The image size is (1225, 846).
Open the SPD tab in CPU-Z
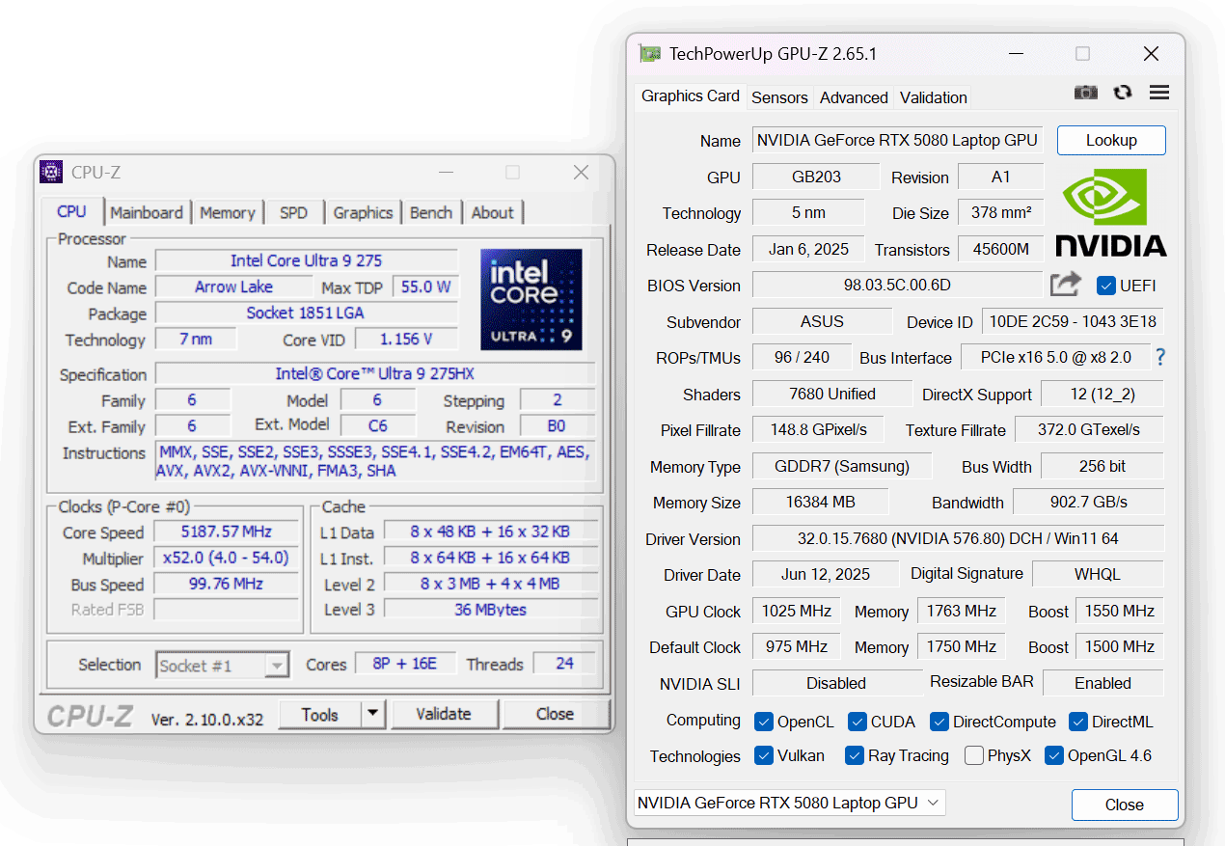tap(293, 212)
